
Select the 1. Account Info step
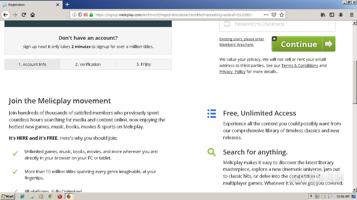pyautogui.click(x=32, y=64)
